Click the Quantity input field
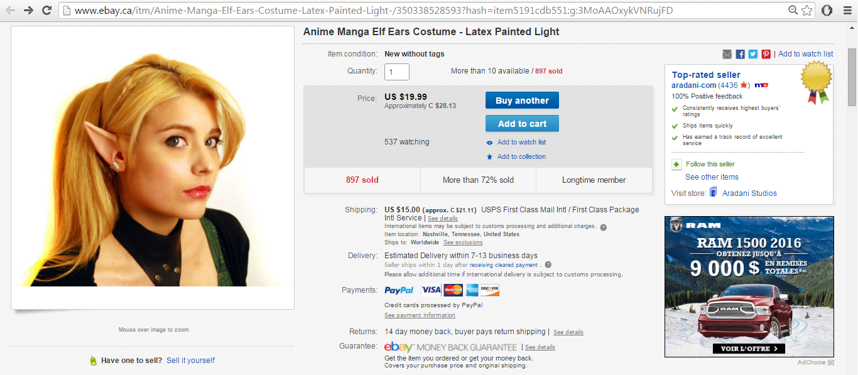 point(397,72)
